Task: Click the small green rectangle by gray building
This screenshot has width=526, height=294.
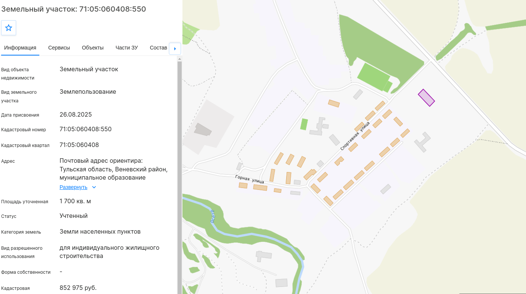Action: click(x=304, y=124)
